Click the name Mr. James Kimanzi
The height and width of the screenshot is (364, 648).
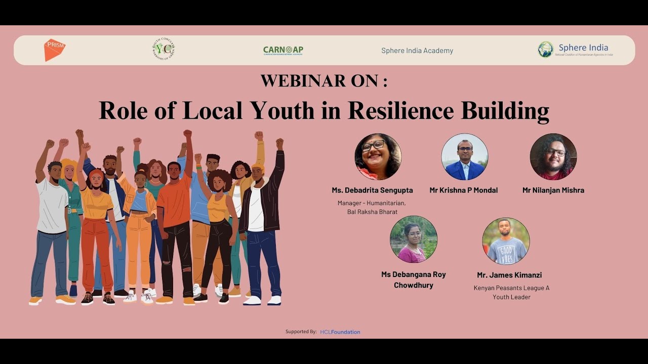point(509,276)
